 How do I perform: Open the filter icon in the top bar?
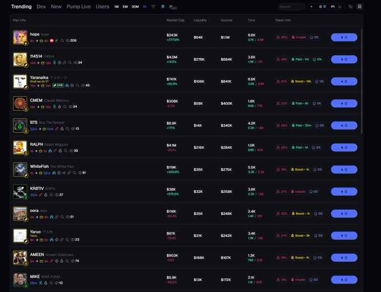(x=154, y=7)
